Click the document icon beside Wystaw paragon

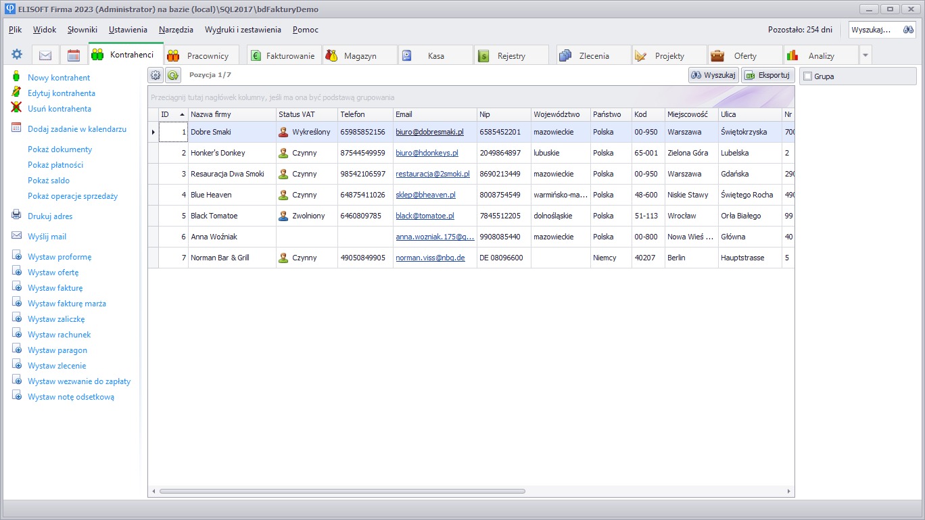click(x=16, y=350)
